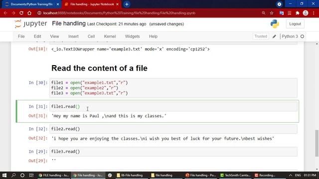Open Windows taskbar search
Image resolution: width=319 pixels, height=179 pixels.
pos(13,175)
